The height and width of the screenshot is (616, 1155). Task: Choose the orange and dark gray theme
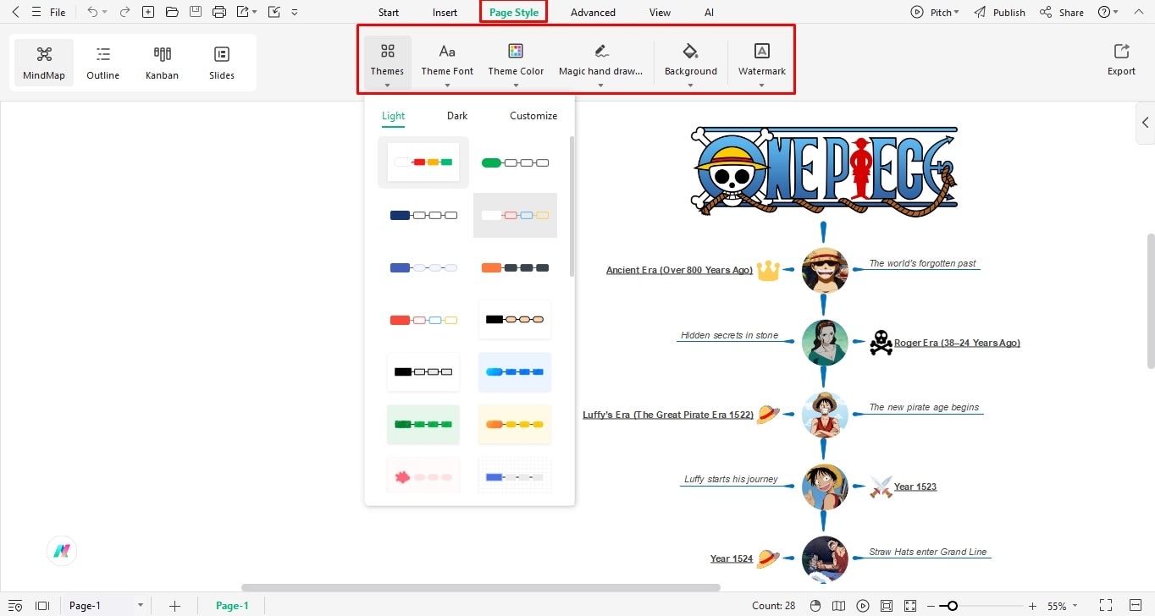click(515, 267)
